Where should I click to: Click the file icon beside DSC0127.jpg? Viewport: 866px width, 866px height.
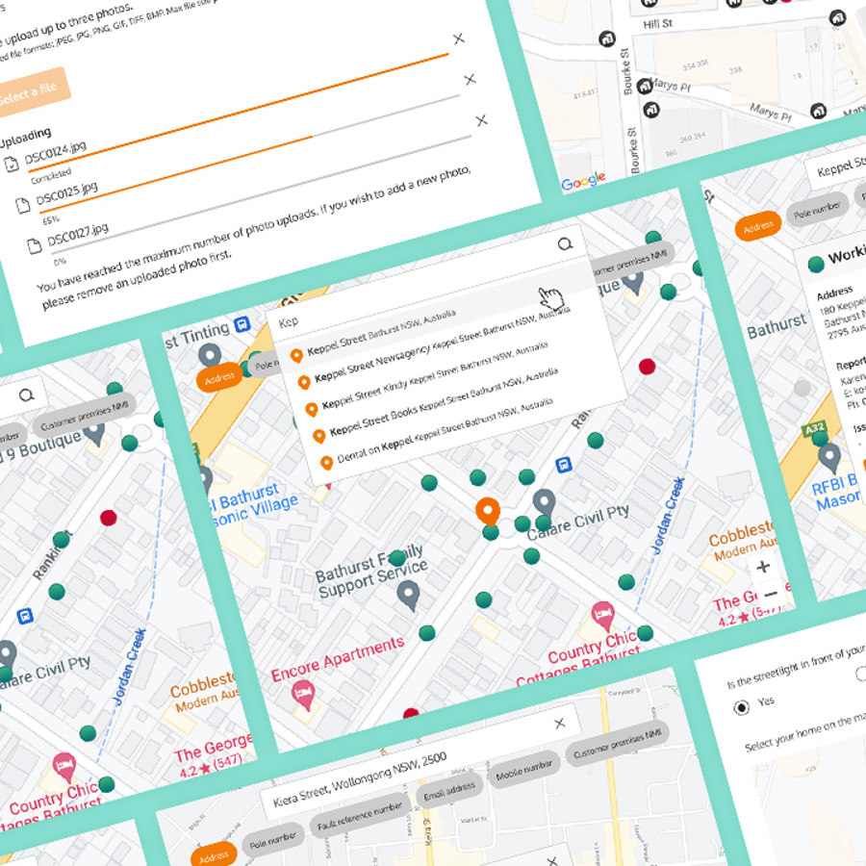click(35, 245)
